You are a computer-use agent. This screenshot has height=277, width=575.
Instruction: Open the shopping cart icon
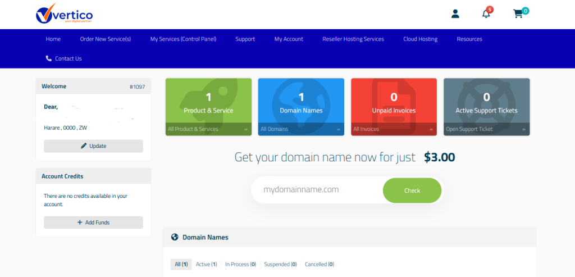click(x=518, y=14)
